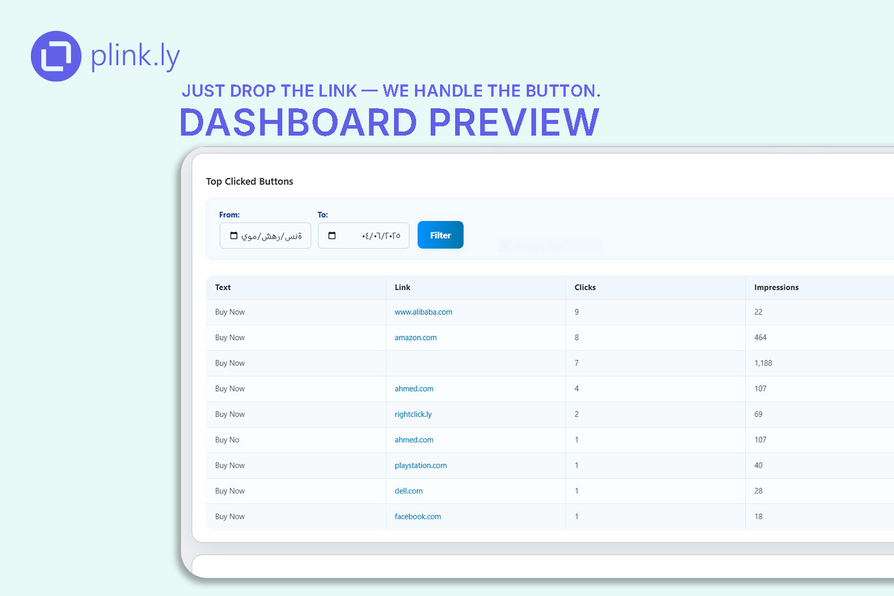The height and width of the screenshot is (596, 894).
Task: Open the ahmed.com link in Buy No row
Action: [414, 440]
